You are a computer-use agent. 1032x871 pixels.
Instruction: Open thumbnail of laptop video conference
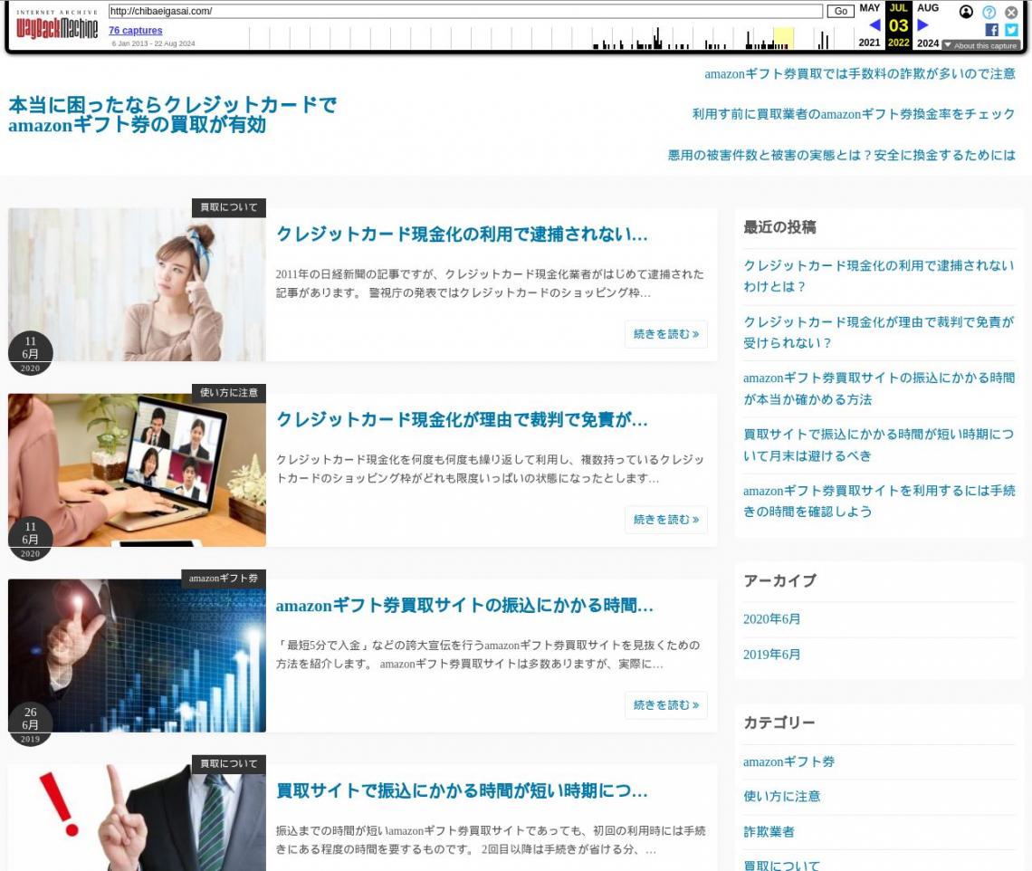[x=137, y=470]
